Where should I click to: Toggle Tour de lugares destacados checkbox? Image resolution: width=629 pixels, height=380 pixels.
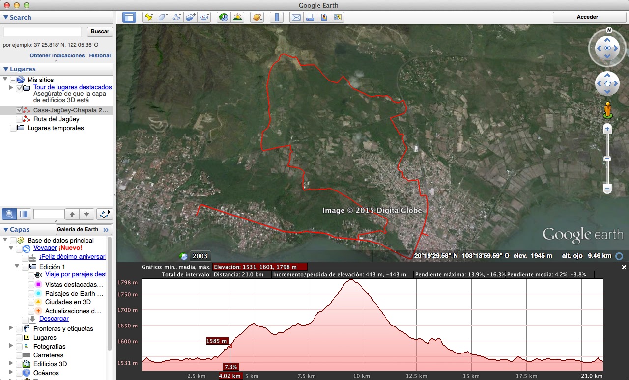pyautogui.click(x=19, y=89)
